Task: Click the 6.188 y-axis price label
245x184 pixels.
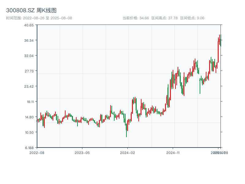Action: click(x=29, y=148)
